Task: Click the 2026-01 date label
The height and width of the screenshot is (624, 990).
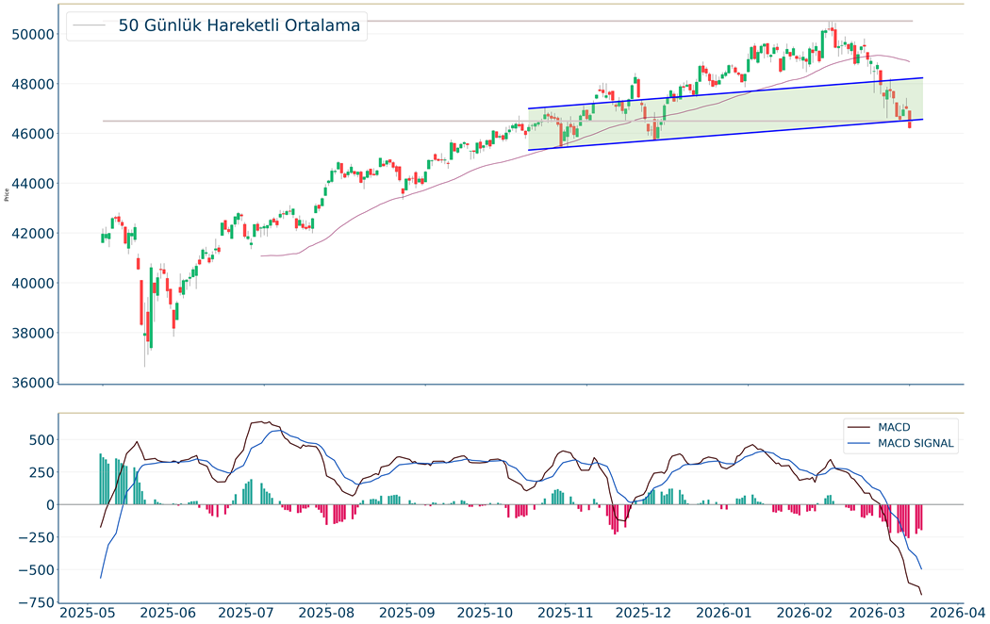Action: click(723, 613)
